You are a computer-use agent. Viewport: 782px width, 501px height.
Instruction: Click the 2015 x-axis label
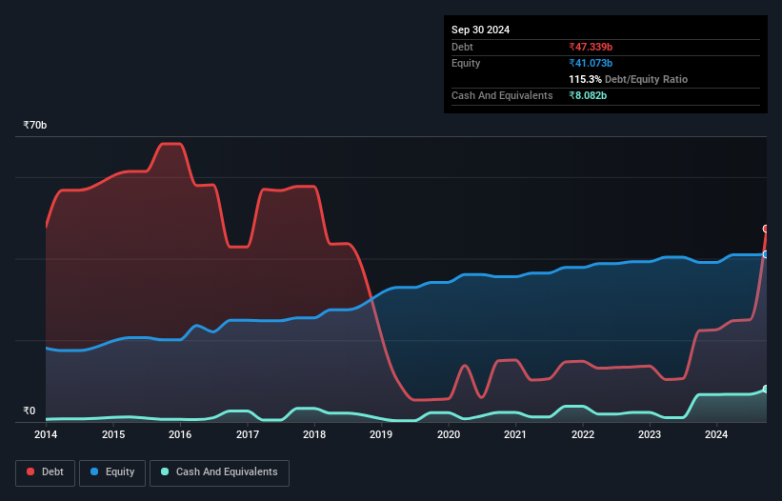(x=113, y=434)
